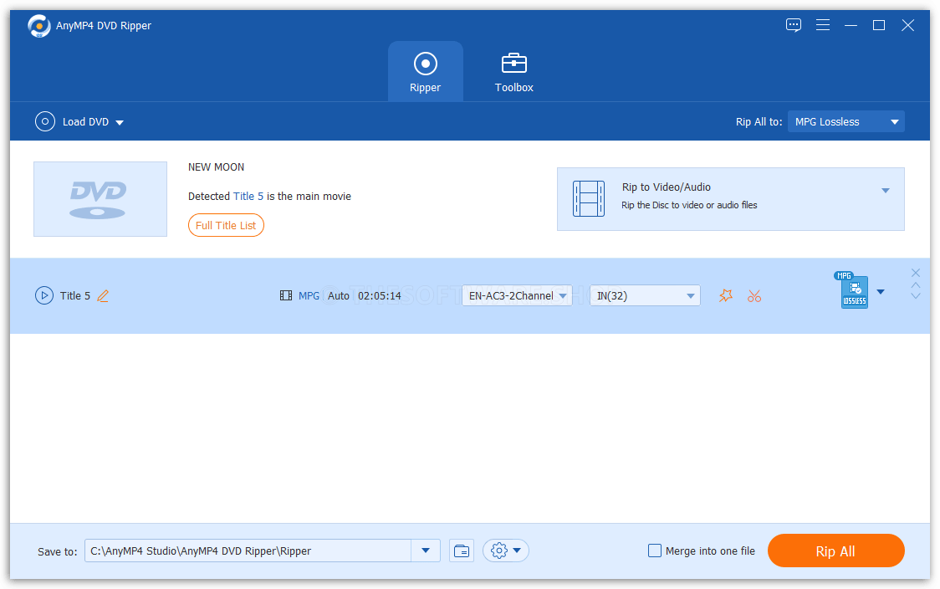Viewport: 940px width, 589px height.
Task: Click the film strip Rip to Video icon
Action: click(x=589, y=198)
